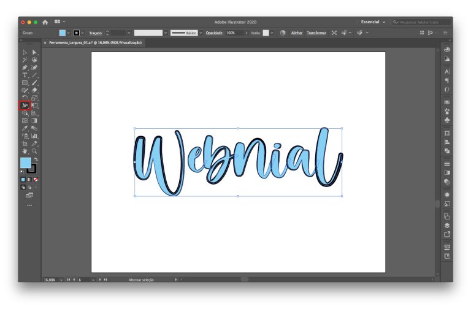The width and height of the screenshot is (471, 314).
Task: Select the highlighted Width tool
Action: (25, 105)
